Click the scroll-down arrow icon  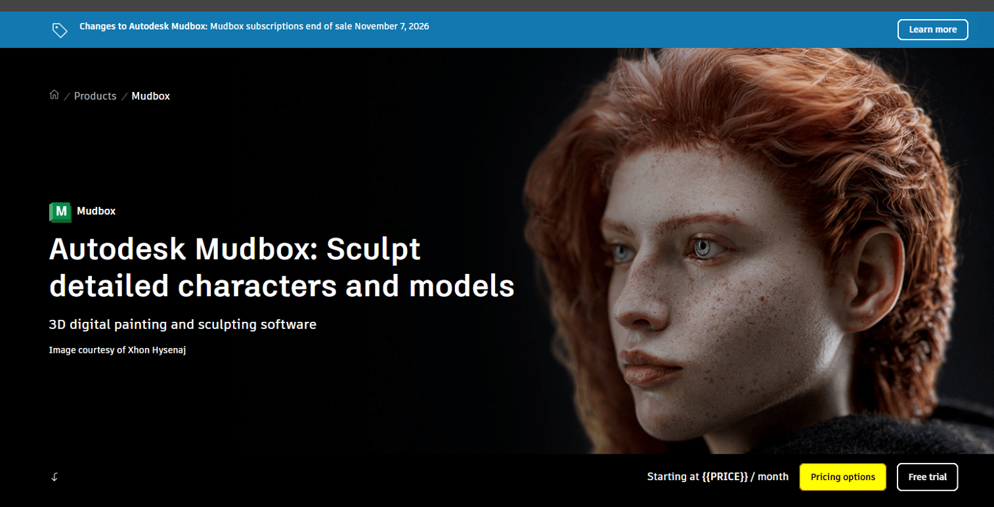coord(54,477)
